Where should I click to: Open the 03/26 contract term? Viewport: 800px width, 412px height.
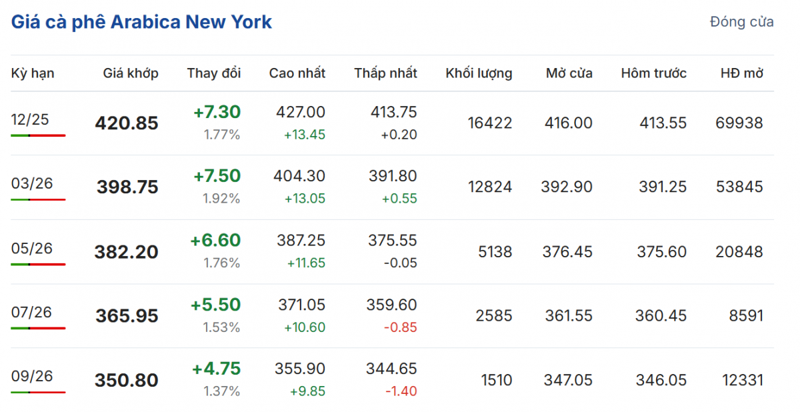(x=31, y=183)
